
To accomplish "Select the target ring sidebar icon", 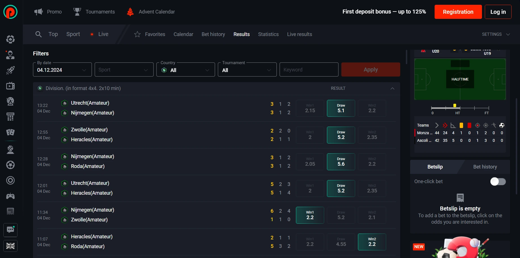I will [x=10, y=180].
